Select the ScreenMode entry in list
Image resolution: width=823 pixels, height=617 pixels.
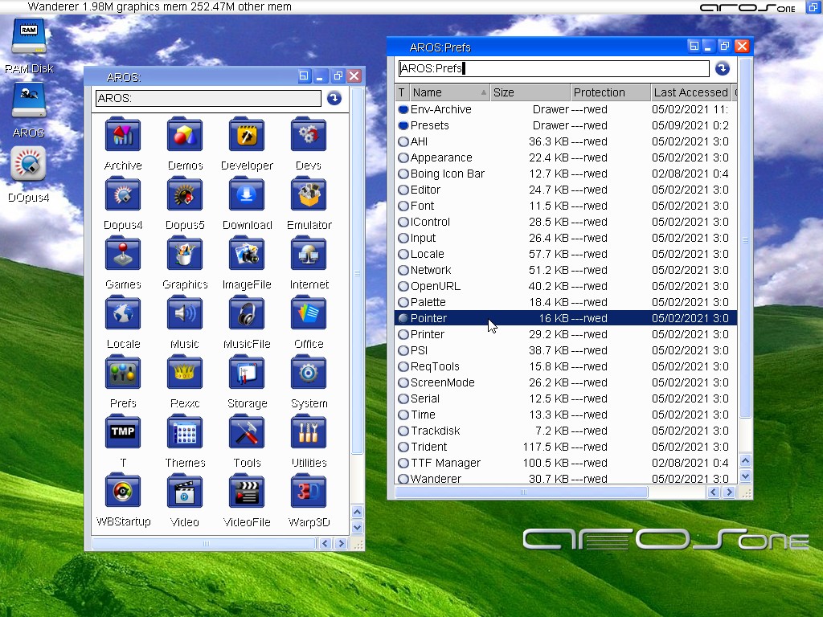pyautogui.click(x=442, y=382)
